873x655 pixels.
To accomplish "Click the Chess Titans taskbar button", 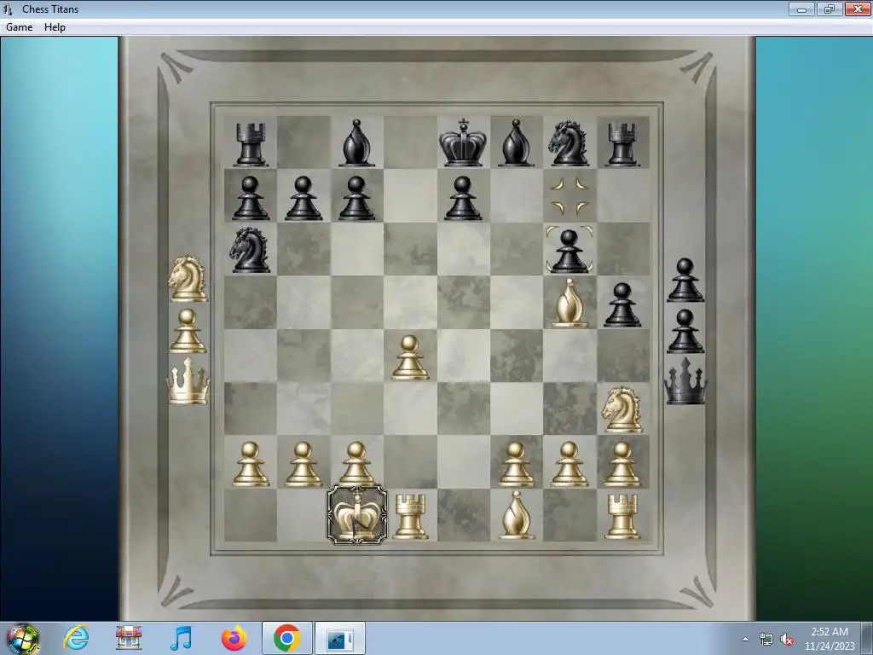I will (340, 638).
